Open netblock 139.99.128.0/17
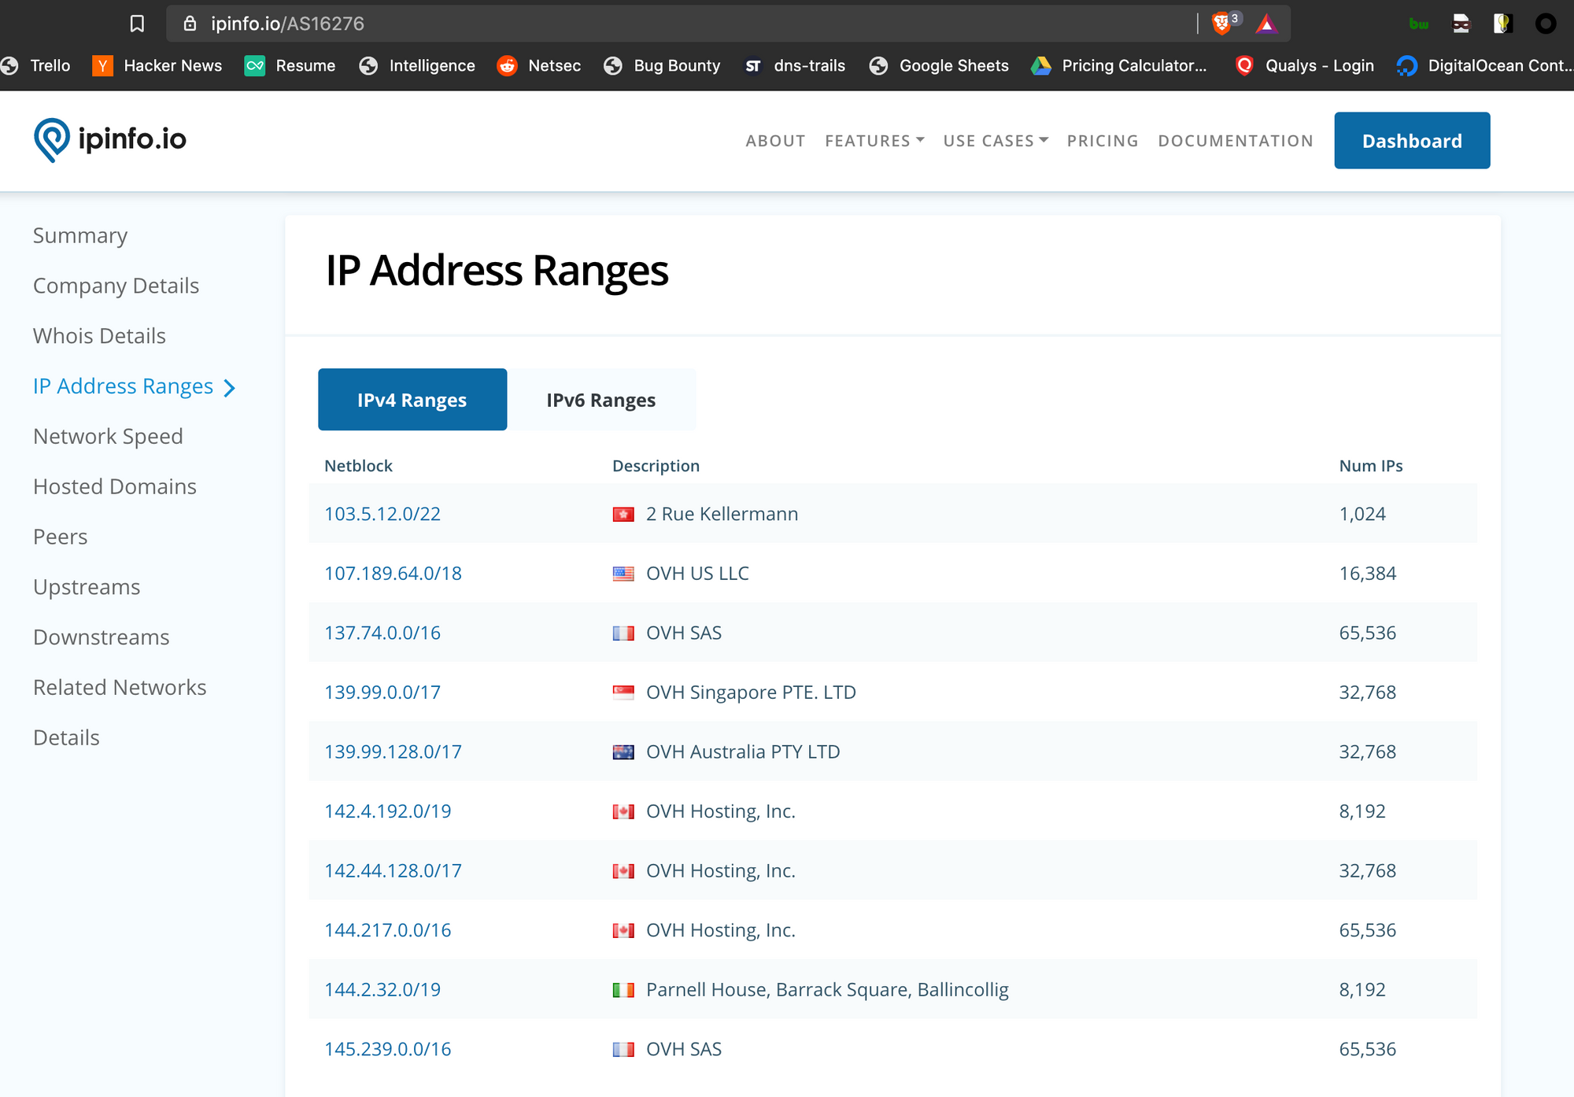The width and height of the screenshot is (1574, 1097). click(x=393, y=752)
